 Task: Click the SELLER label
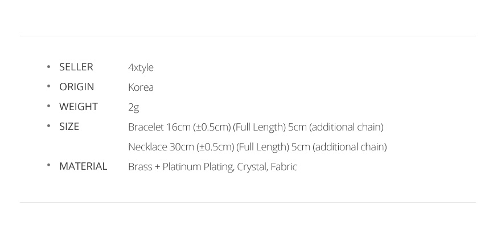click(x=76, y=67)
